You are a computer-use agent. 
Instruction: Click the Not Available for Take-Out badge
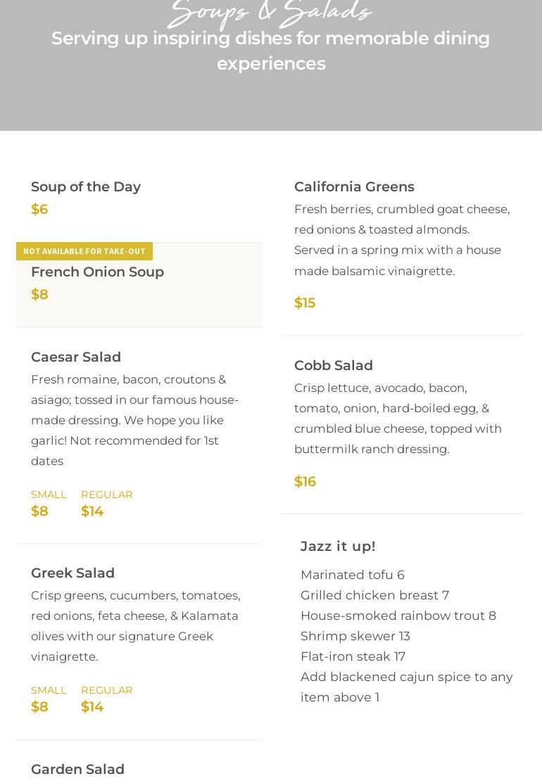click(x=84, y=251)
